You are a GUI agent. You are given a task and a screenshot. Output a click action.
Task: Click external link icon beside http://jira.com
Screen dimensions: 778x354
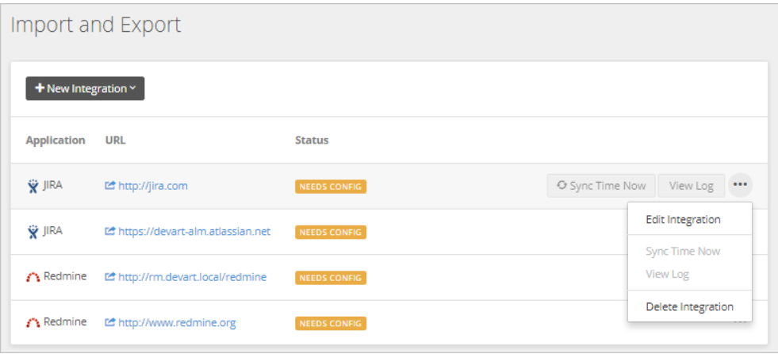coord(110,186)
